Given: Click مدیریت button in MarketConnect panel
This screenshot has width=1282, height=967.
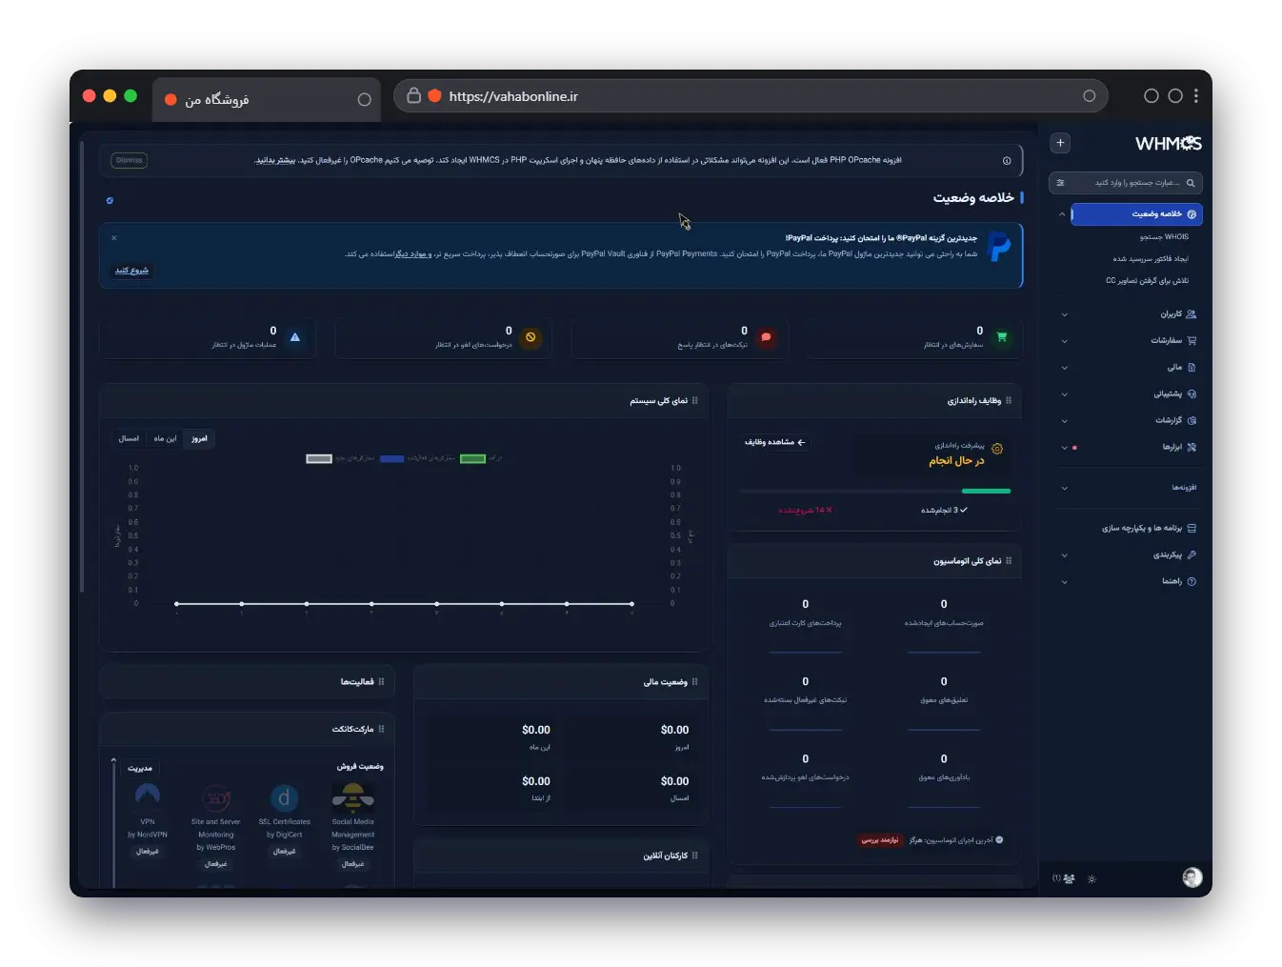Looking at the screenshot, I should [140, 768].
